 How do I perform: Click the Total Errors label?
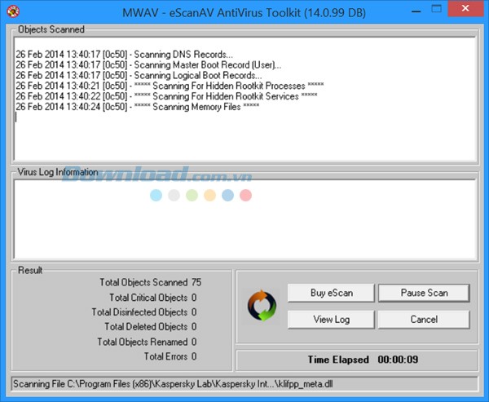[165, 356]
